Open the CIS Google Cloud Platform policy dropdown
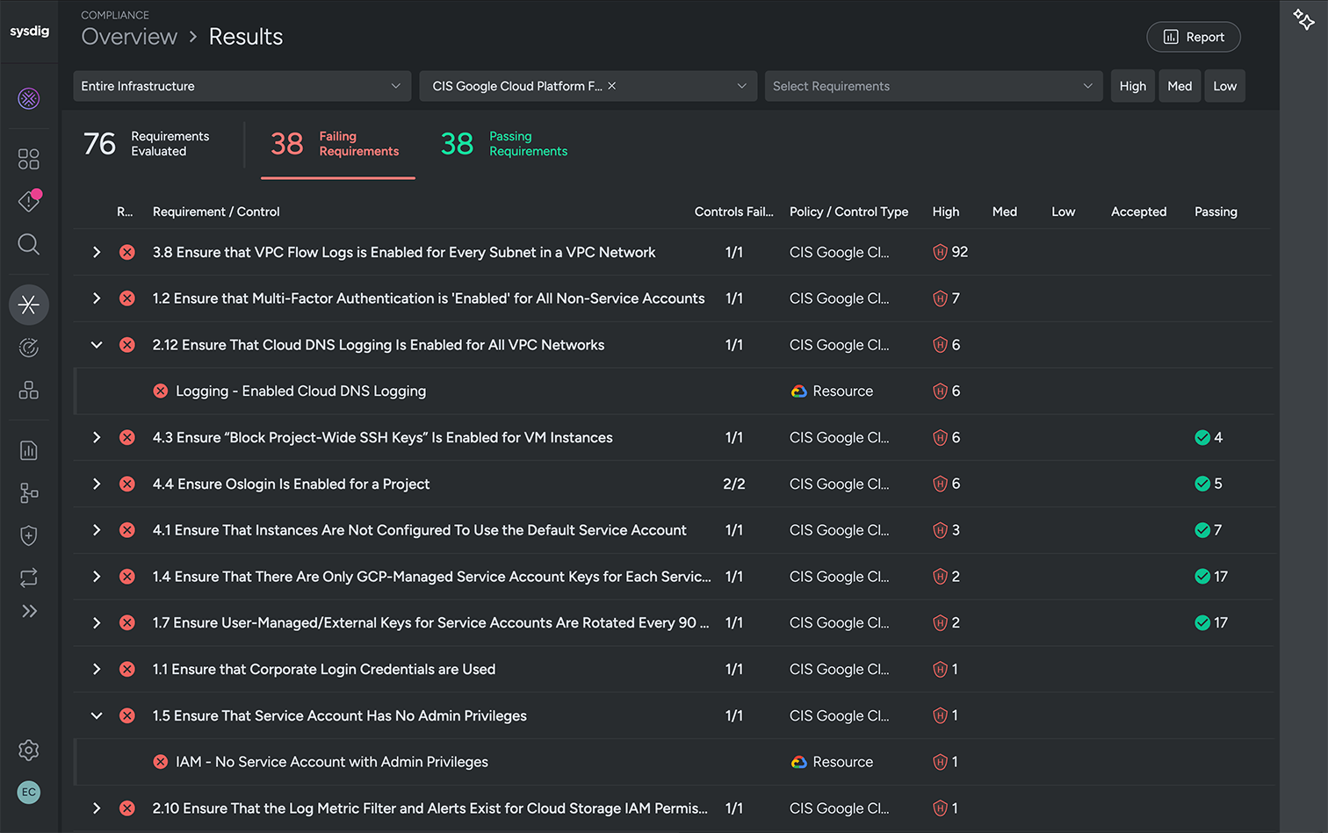Image resolution: width=1328 pixels, height=833 pixels. tap(588, 86)
